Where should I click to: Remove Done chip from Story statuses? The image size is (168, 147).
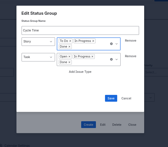(69, 47)
